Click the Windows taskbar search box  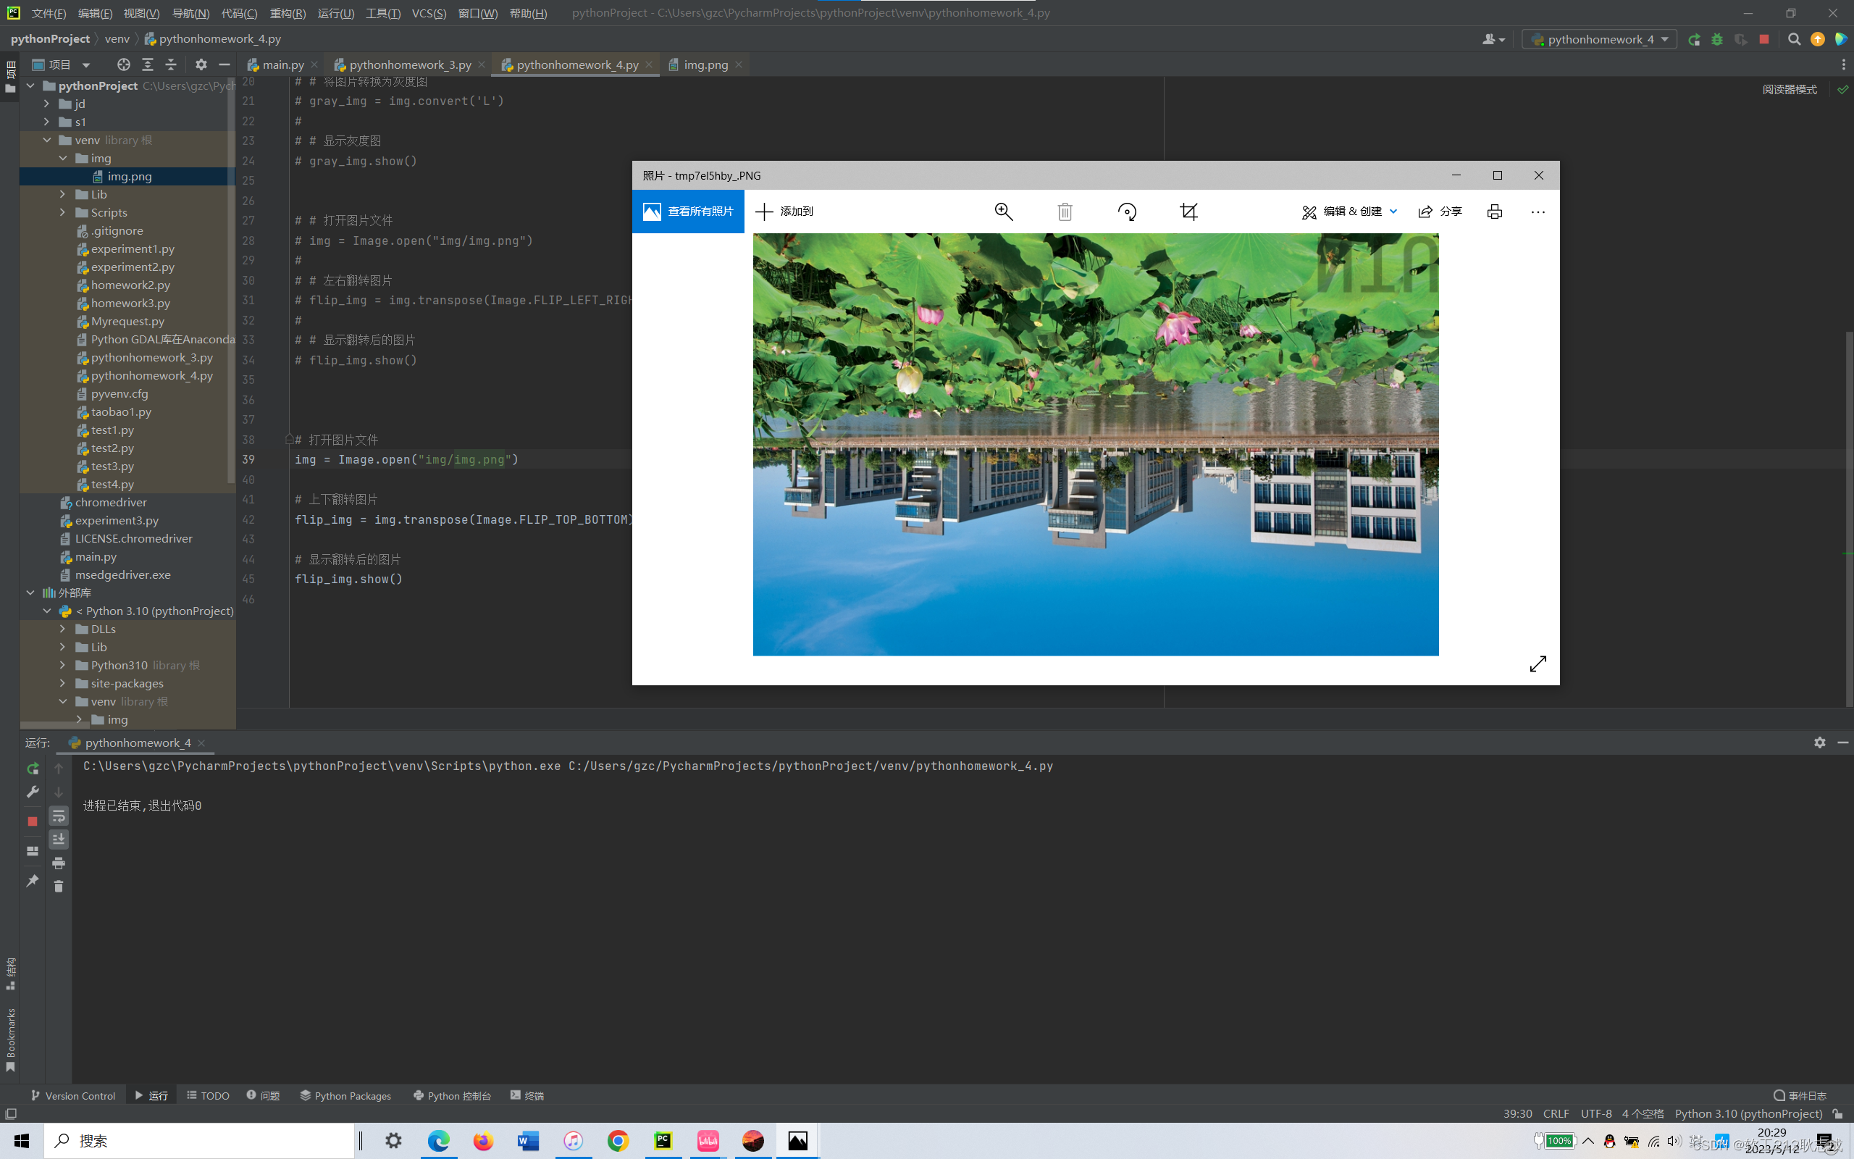pyautogui.click(x=199, y=1141)
